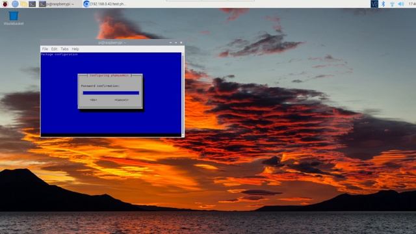Viewport: 416px width, 234px height.
Task: Open the terminal File menu
Action: (45, 49)
